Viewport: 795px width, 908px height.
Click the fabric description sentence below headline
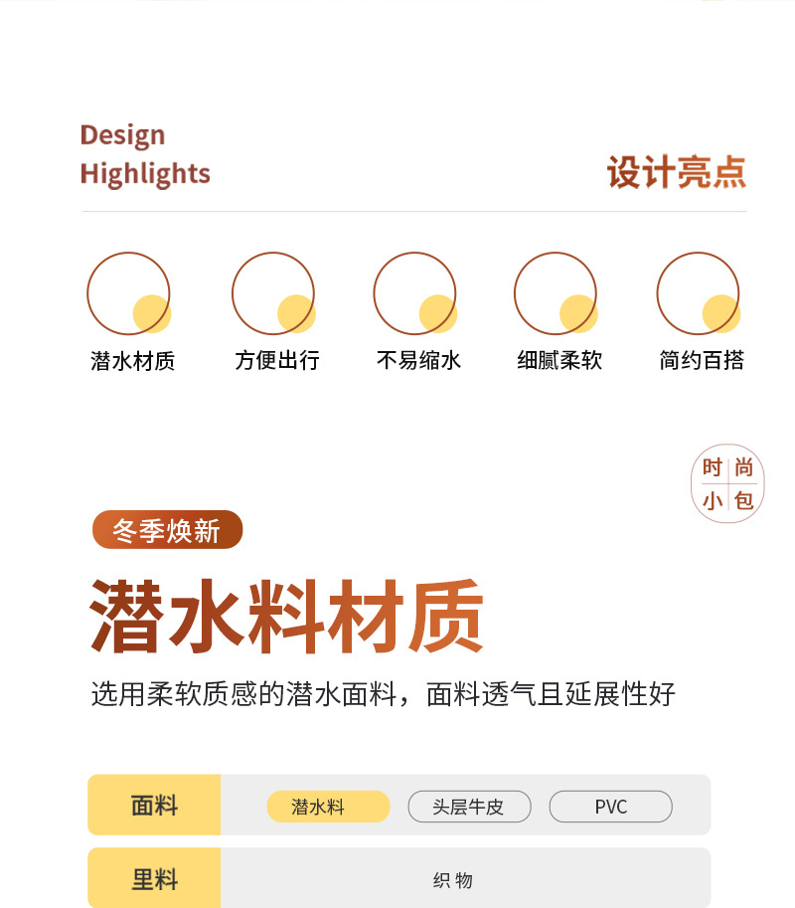(383, 694)
